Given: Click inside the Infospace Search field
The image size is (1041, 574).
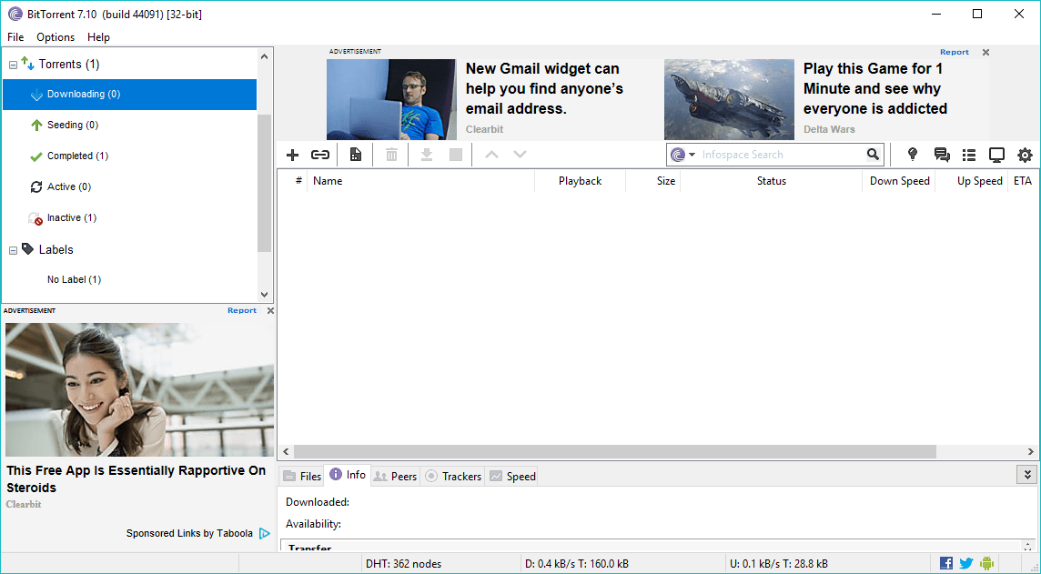Looking at the screenshot, I should tap(778, 156).
